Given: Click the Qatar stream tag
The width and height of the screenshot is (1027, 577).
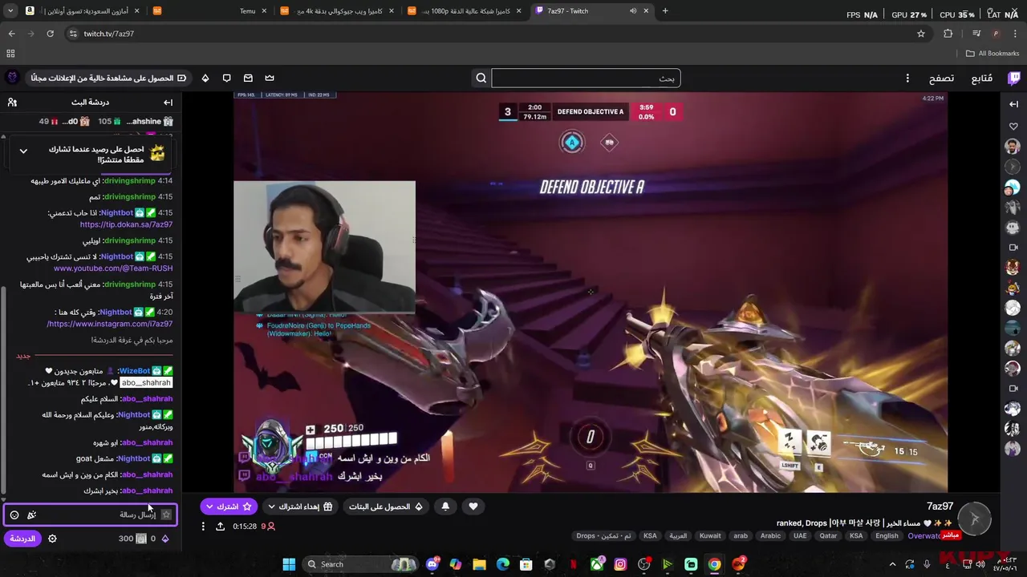Looking at the screenshot, I should [828, 536].
